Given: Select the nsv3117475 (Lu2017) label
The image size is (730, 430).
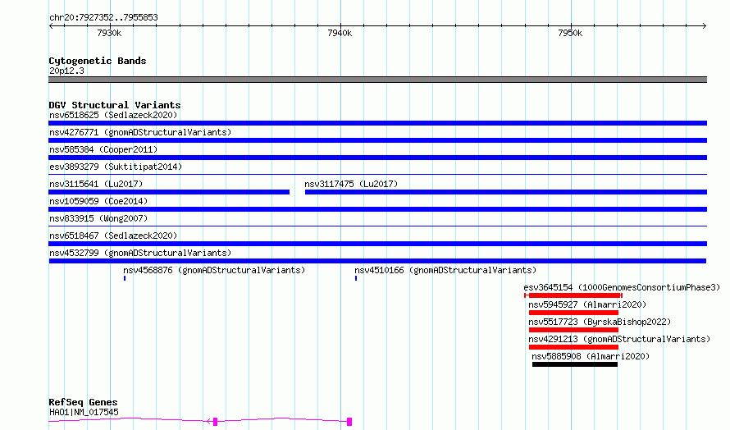Looking at the screenshot, I should [x=351, y=184].
